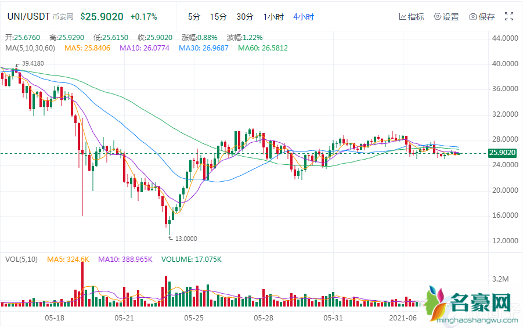Toggle fullscreen chart view icon

click(509, 16)
